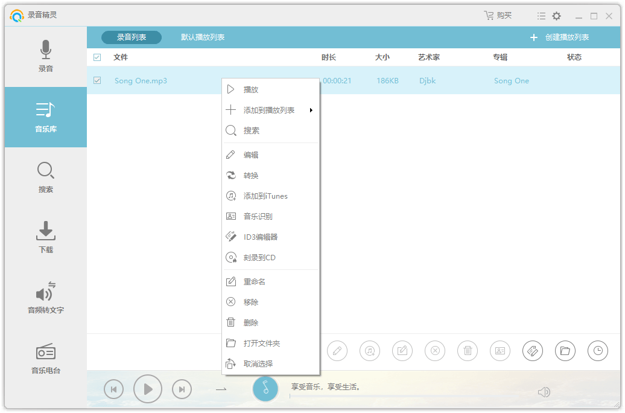Click the volume speaker icon
The width and height of the screenshot is (625, 413).
[x=544, y=392]
